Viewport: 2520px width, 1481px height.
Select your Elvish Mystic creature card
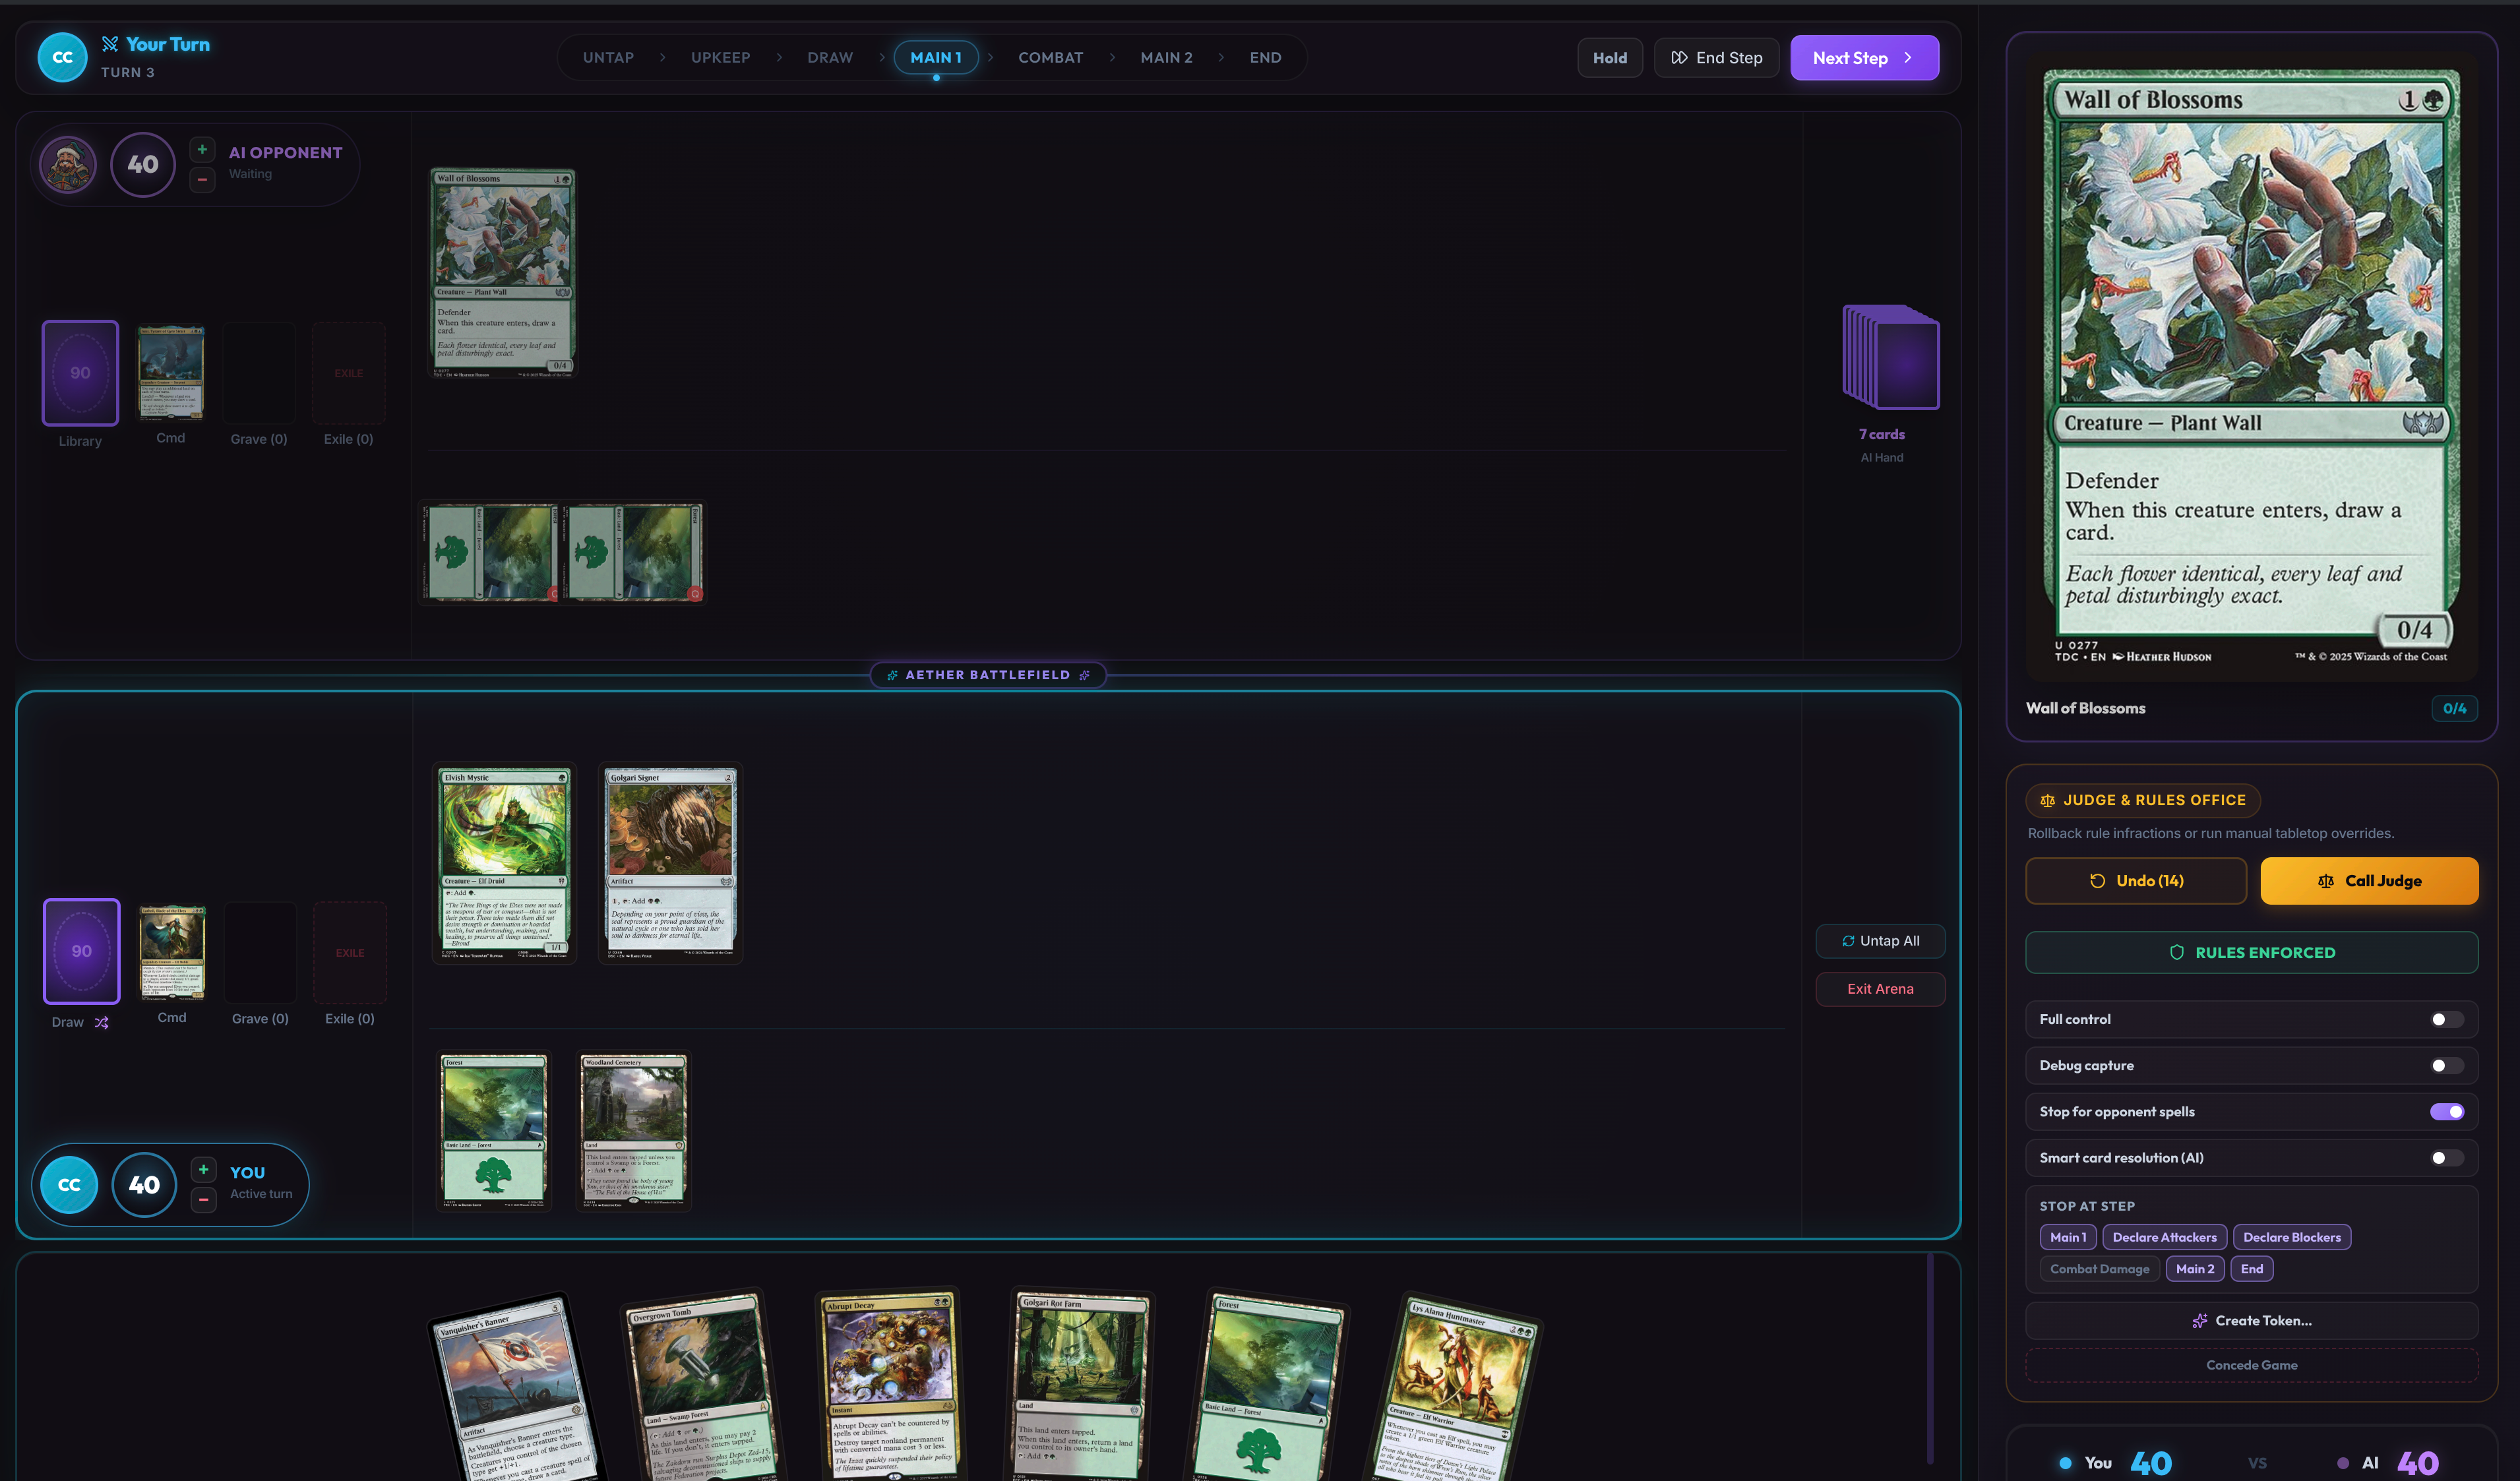tap(504, 864)
